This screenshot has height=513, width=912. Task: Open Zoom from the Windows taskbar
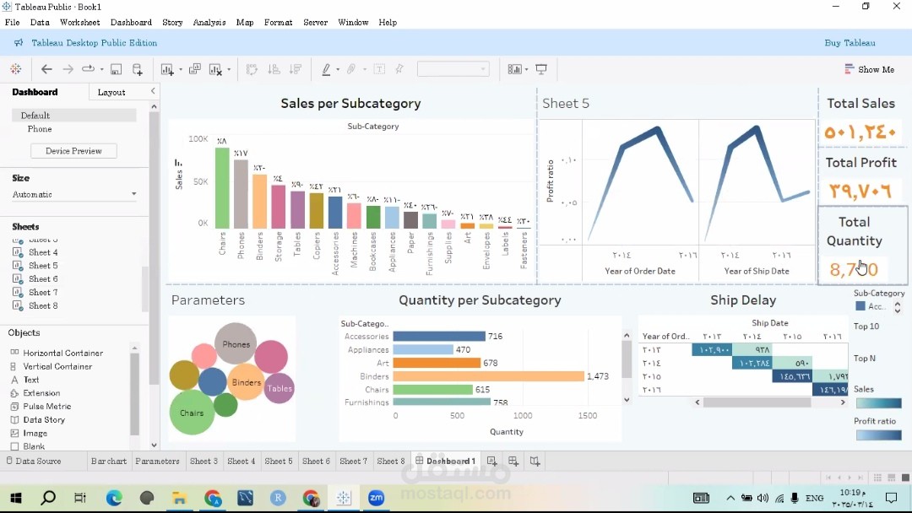point(377,498)
